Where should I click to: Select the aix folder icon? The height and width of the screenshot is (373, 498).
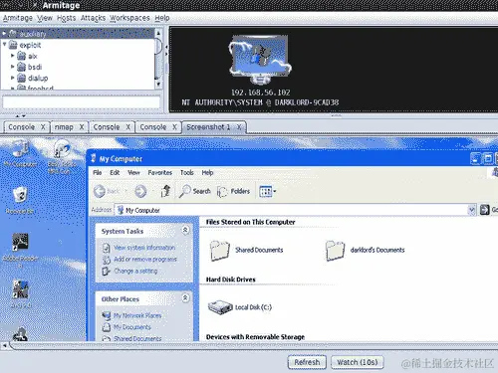[21, 56]
